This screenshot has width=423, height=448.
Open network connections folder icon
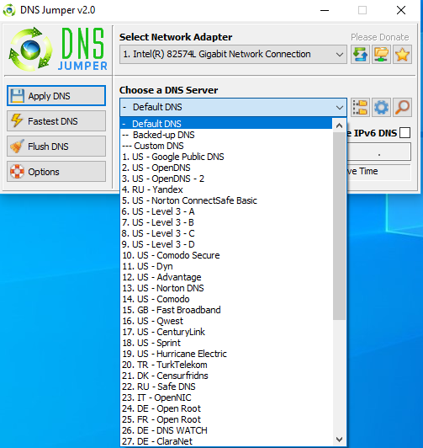point(381,54)
